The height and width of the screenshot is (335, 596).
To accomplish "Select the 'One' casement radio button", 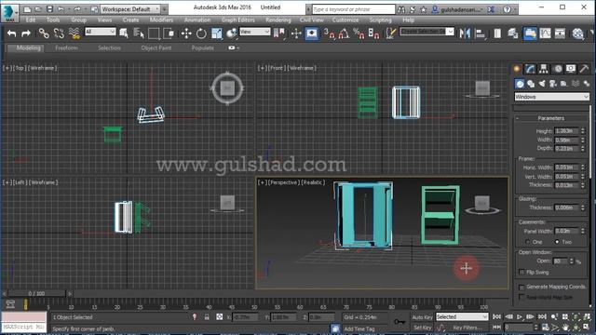I will (527, 242).
